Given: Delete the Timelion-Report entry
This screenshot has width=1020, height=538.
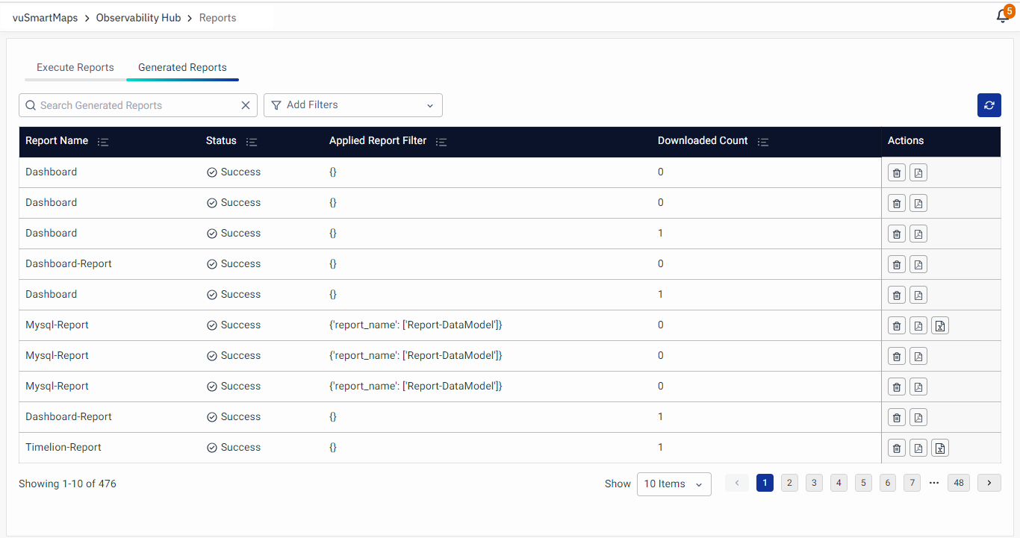Looking at the screenshot, I should pyautogui.click(x=896, y=448).
